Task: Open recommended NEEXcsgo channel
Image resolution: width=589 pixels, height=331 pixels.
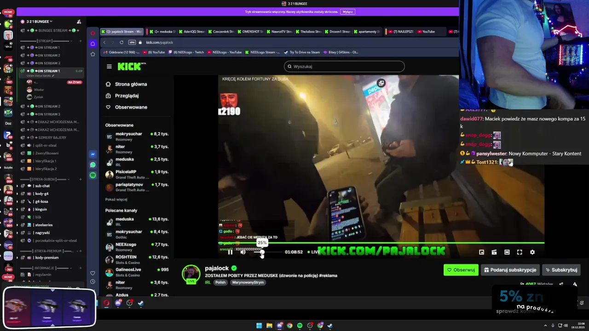Action: tap(137, 247)
